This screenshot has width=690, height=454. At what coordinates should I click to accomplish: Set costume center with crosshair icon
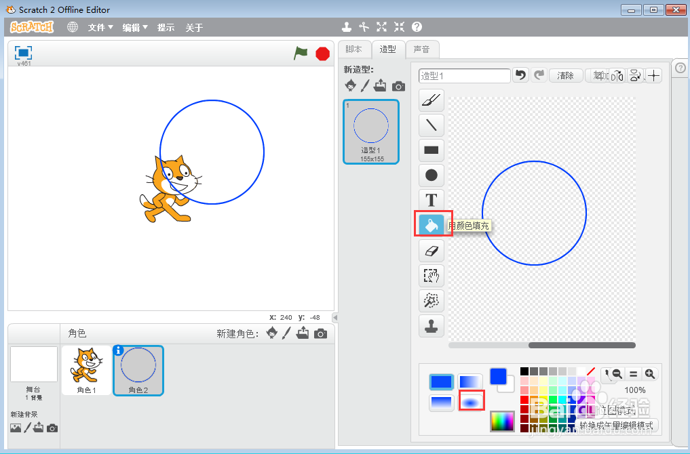654,76
